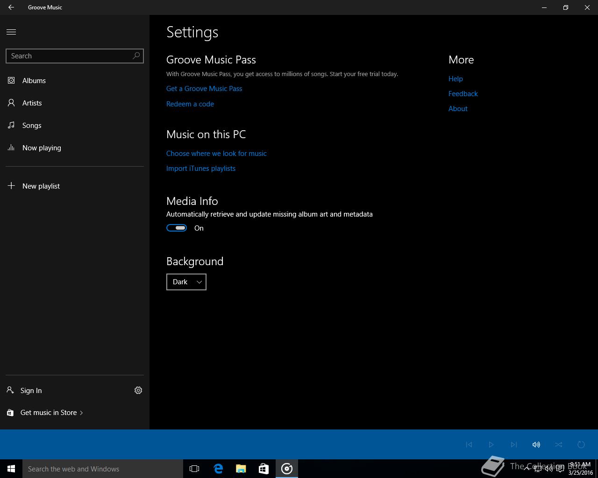Open Now playing view
The height and width of the screenshot is (478, 598).
pos(75,148)
